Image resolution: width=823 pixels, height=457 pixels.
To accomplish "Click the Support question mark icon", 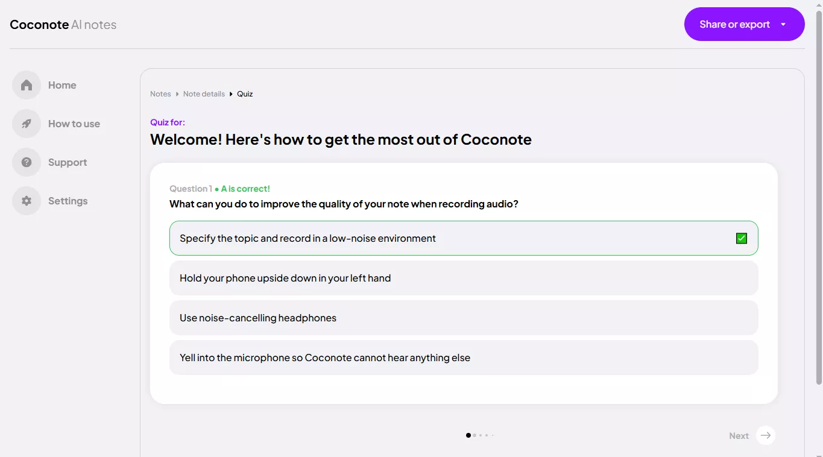I will click(x=27, y=162).
